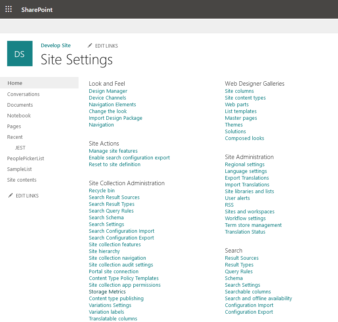Open Search Result Sources

click(114, 197)
